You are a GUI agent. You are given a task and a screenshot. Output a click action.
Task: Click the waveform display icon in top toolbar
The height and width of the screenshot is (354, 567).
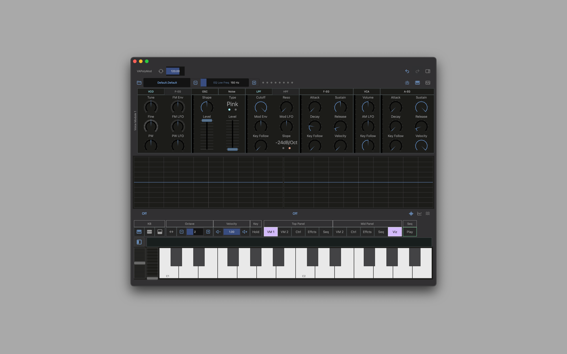pos(428,83)
